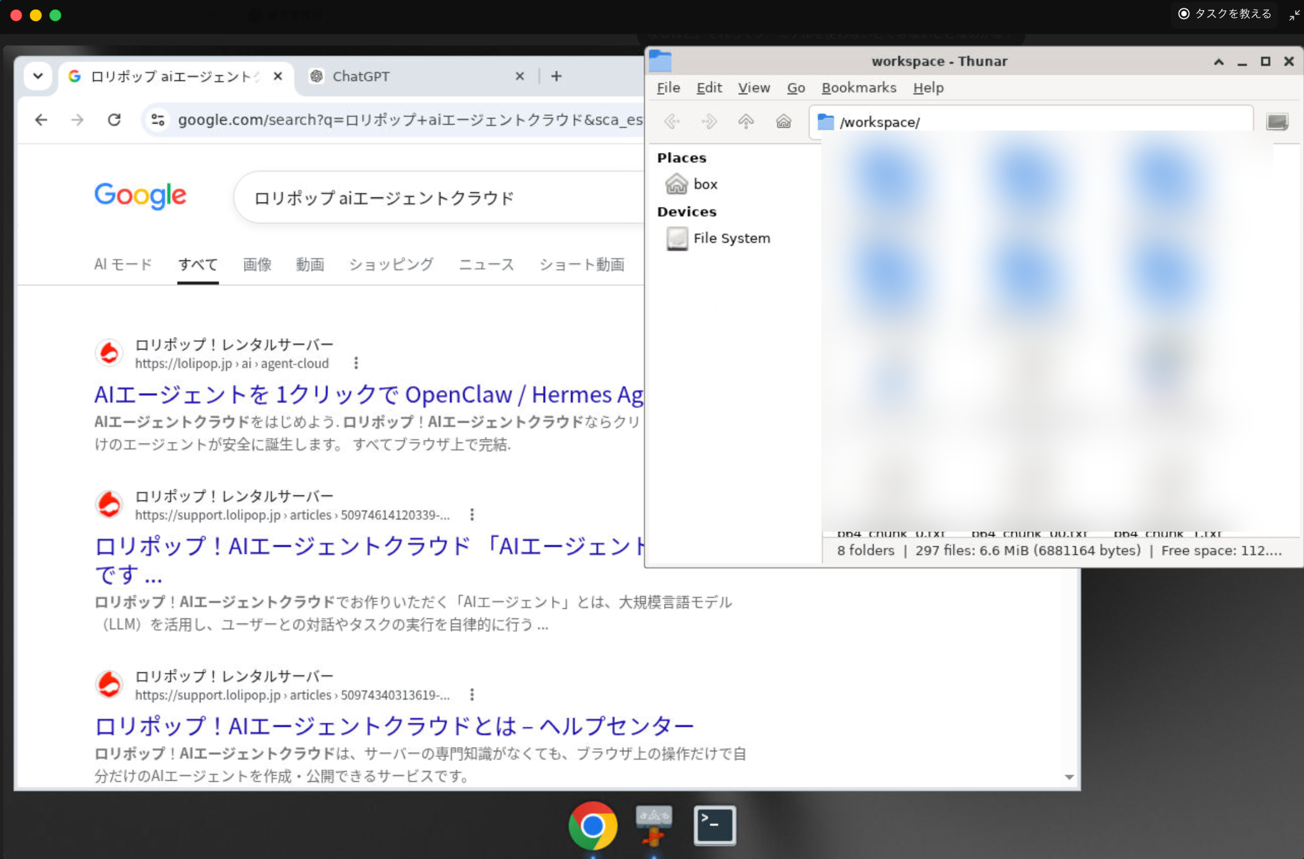Open the middle dock application icon
Viewport: 1304px width, 859px height.
pyautogui.click(x=654, y=826)
